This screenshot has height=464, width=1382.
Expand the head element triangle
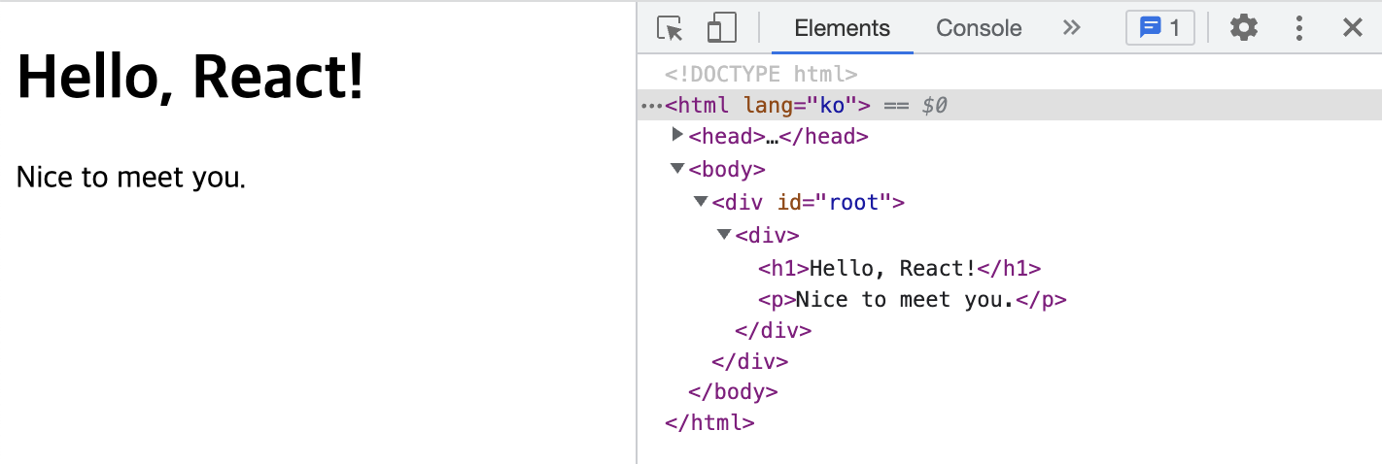[678, 136]
